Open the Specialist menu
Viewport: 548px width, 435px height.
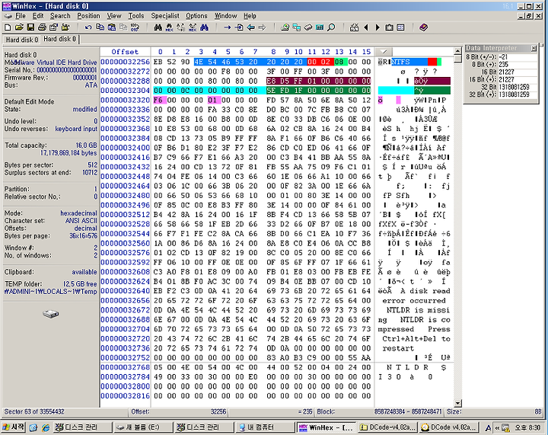[165, 16]
